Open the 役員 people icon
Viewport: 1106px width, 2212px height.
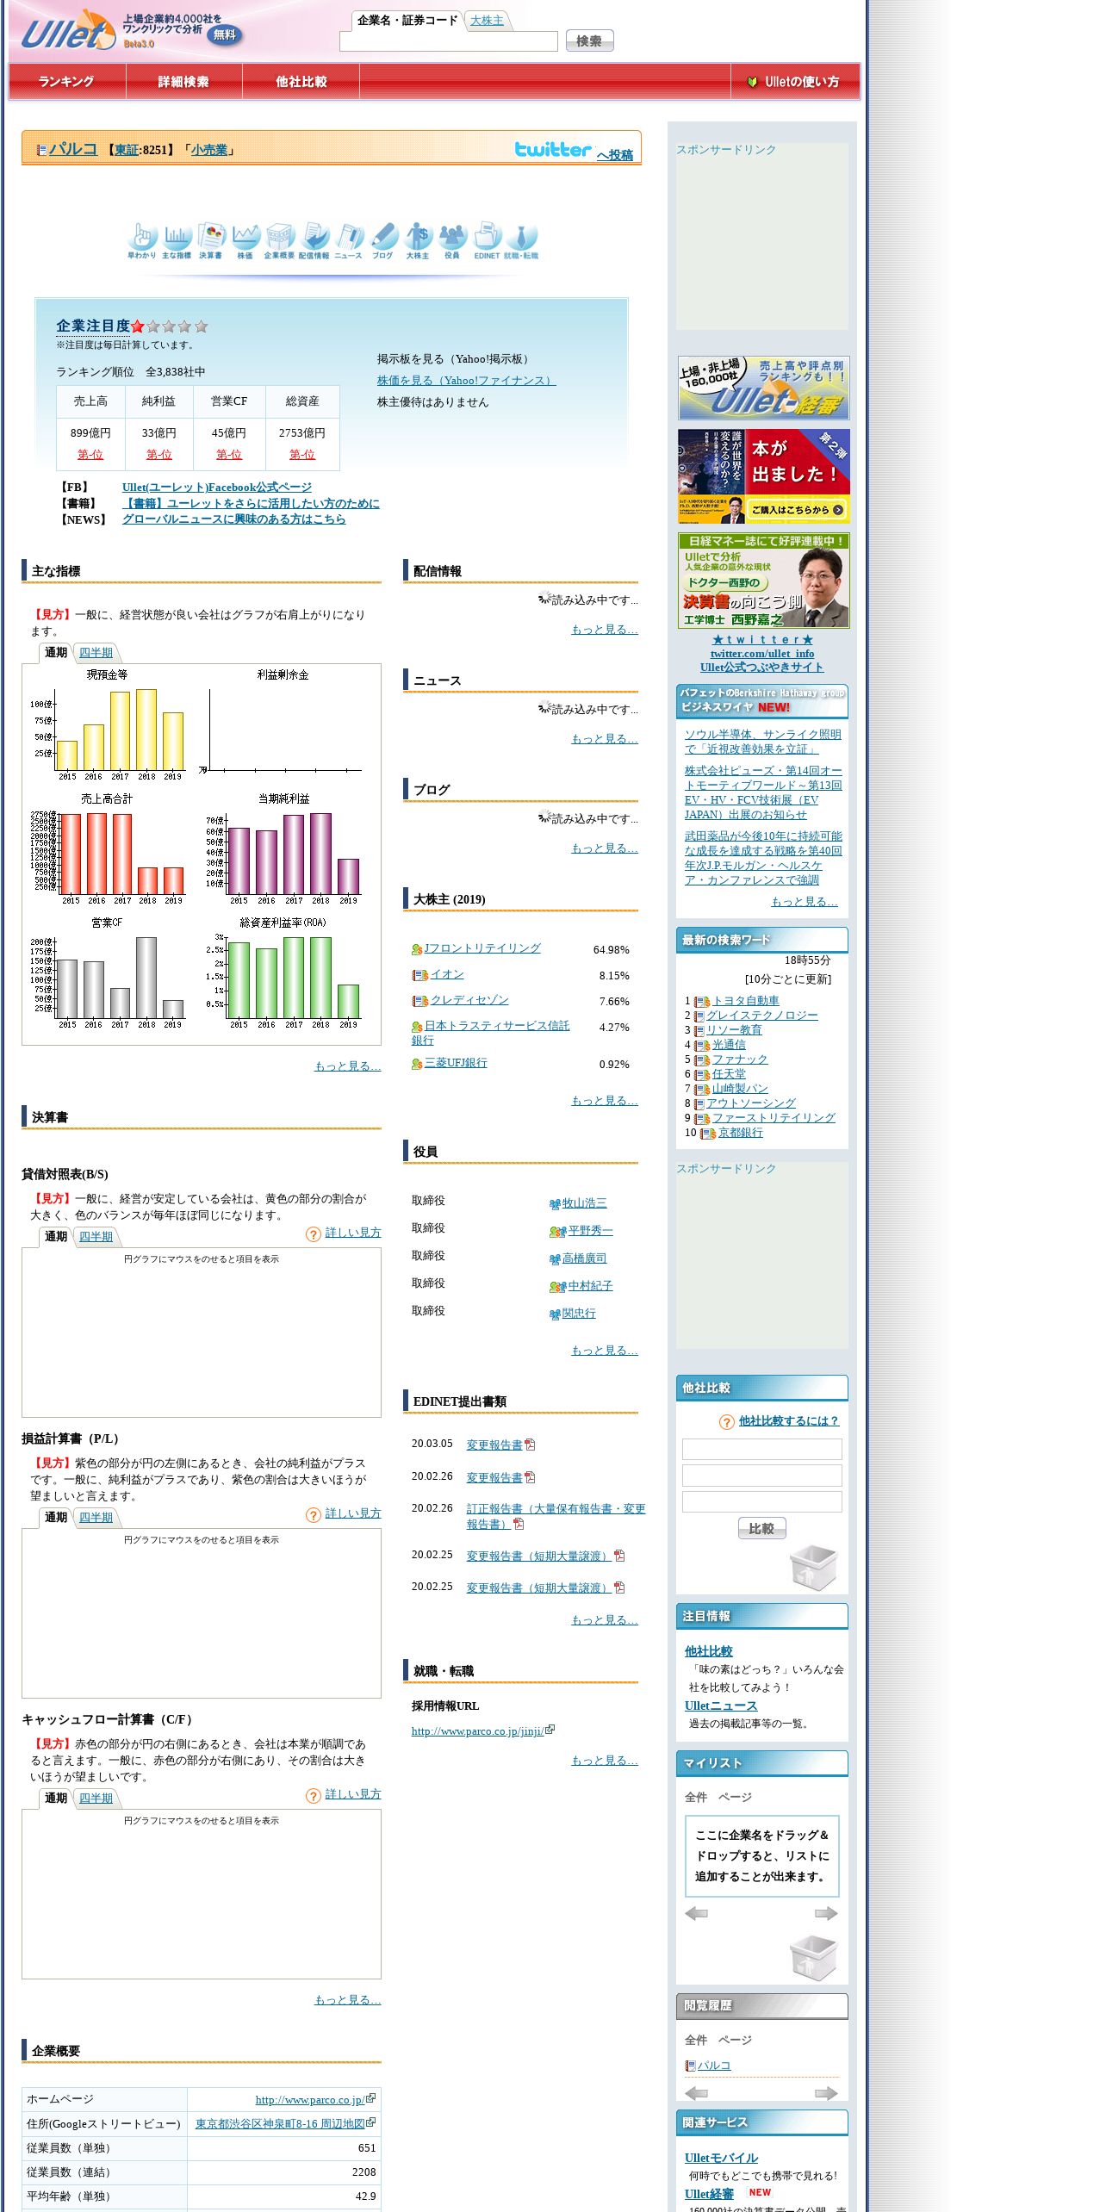point(452,240)
